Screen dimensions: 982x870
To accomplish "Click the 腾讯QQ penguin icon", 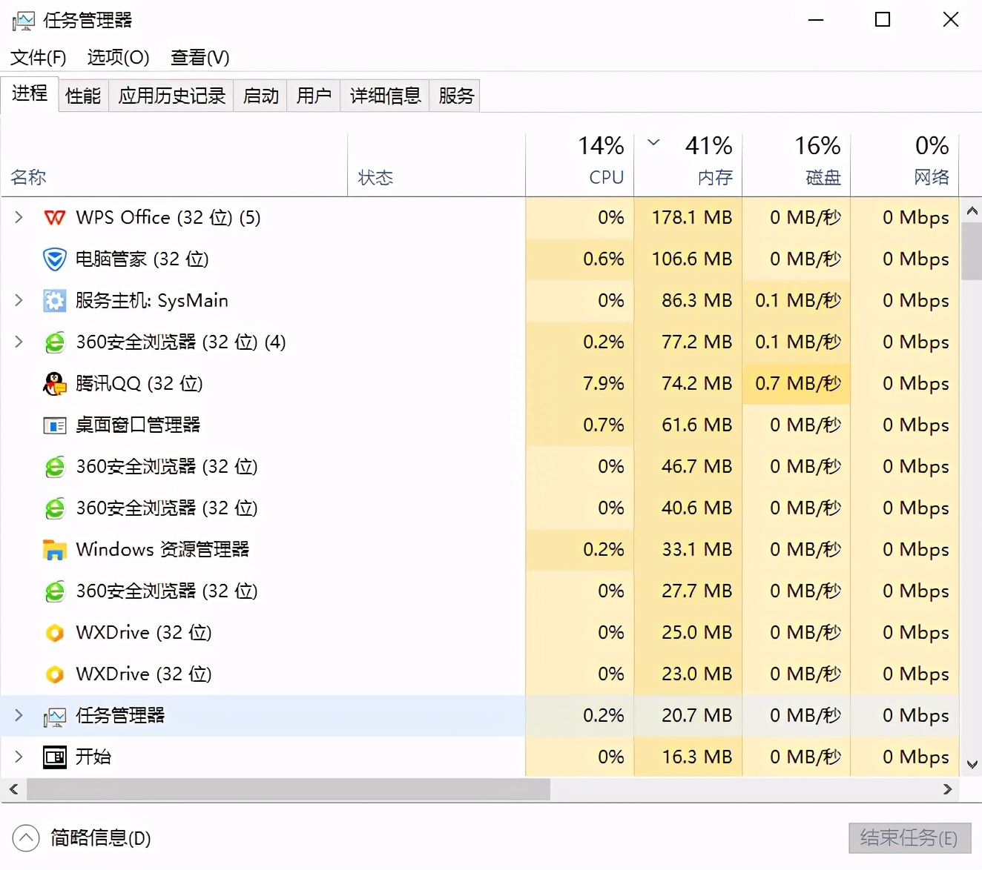I will click(x=55, y=383).
